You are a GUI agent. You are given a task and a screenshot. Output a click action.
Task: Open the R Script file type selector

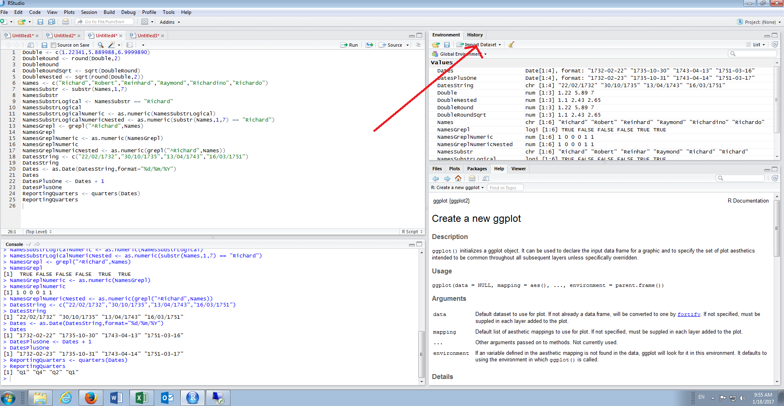point(412,232)
